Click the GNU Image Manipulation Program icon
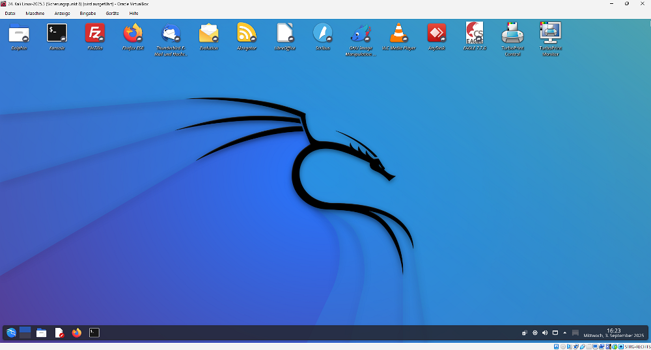 pyautogui.click(x=361, y=33)
